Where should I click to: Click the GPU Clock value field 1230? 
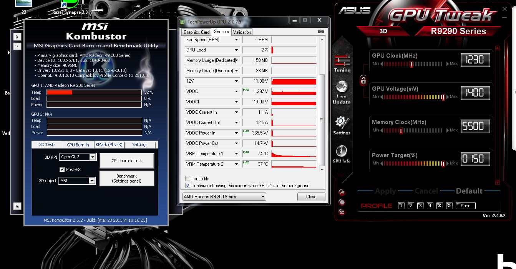(475, 60)
